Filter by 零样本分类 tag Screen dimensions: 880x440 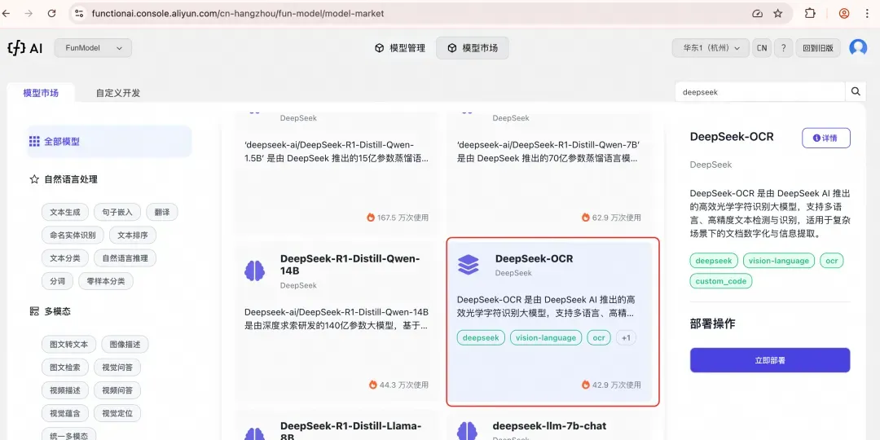click(105, 281)
